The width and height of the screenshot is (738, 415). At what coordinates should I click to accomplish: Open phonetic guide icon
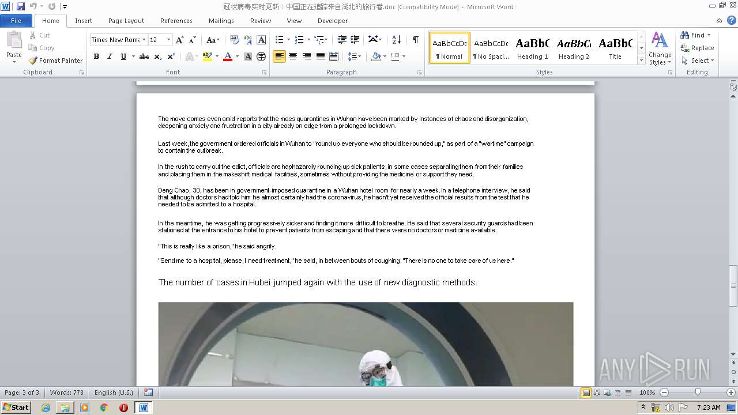[248, 40]
